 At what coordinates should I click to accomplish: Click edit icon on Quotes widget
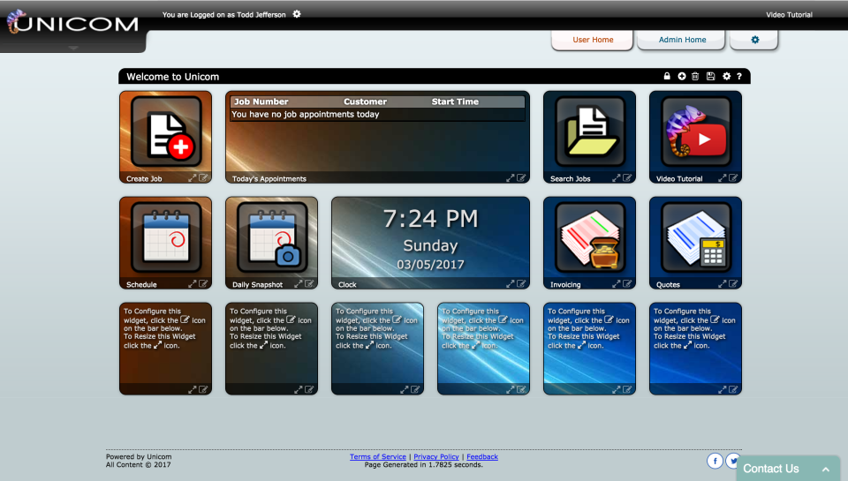(733, 283)
